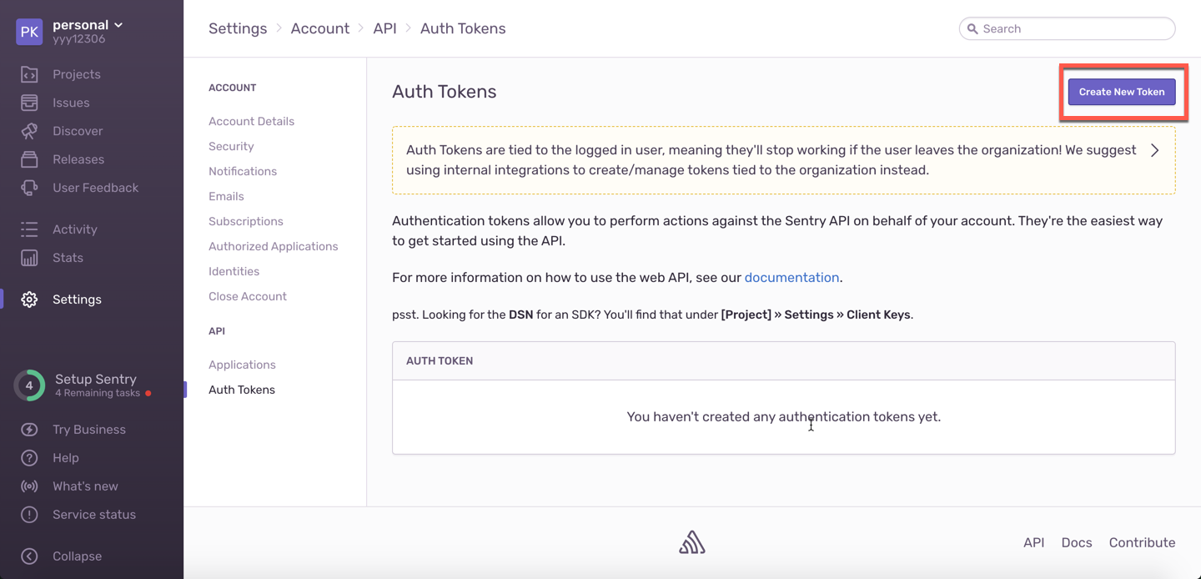1201x579 pixels.
Task: Collapse the left sidebar
Action: 29,556
